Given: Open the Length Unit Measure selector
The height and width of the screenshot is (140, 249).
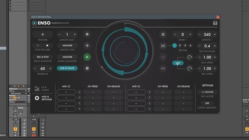Looking at the screenshot, I should click(x=67, y=45).
